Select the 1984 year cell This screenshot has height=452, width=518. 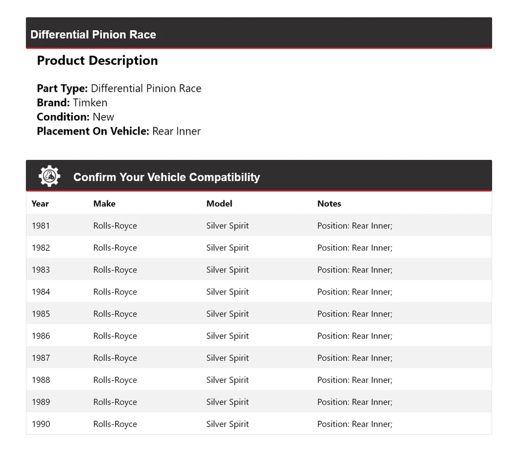pyautogui.click(x=40, y=292)
